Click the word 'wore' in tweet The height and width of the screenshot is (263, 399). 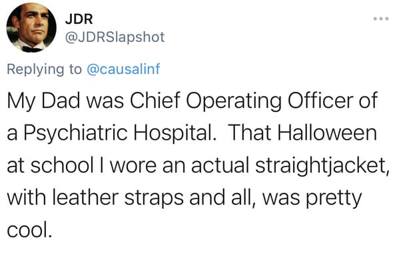tap(133, 166)
